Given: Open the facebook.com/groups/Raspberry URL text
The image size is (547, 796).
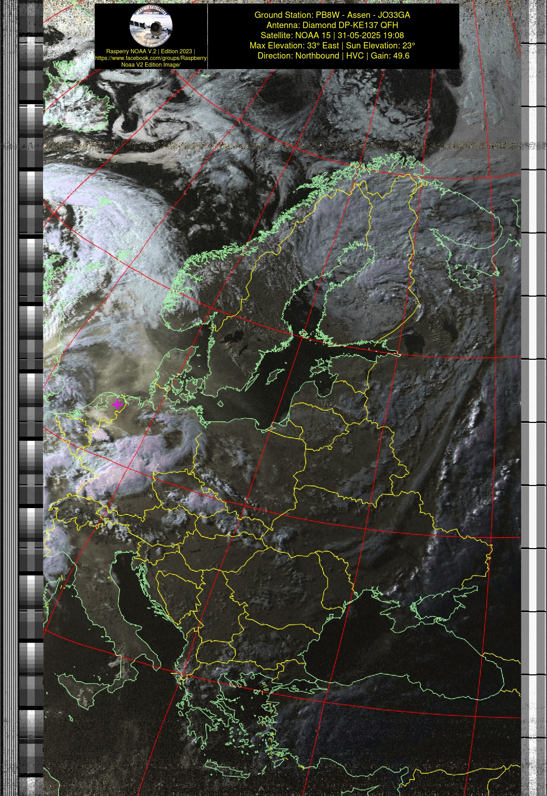Looking at the screenshot, I should point(151,58).
